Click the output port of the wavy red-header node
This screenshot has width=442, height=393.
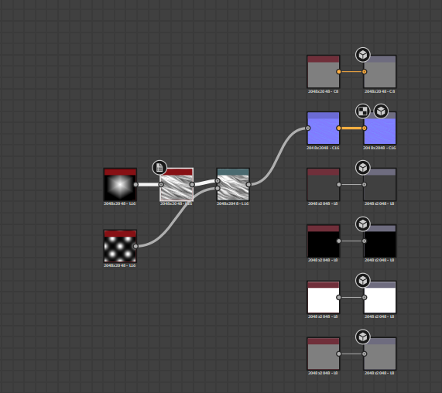click(x=192, y=185)
